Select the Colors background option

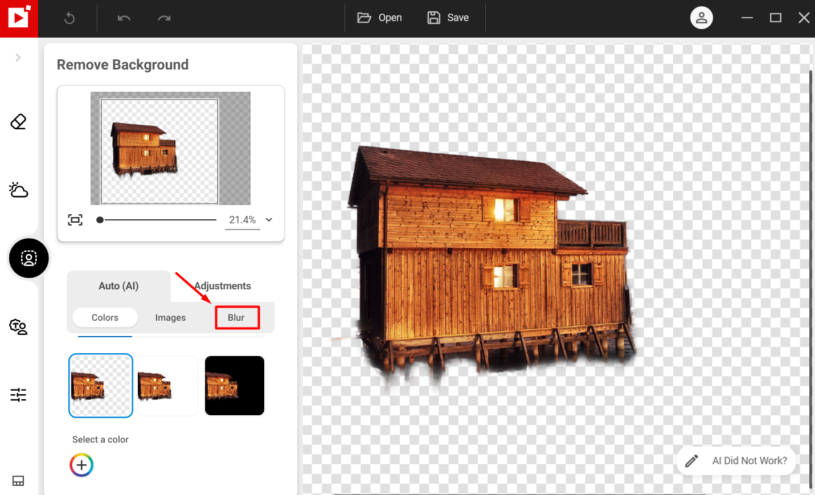[105, 318]
